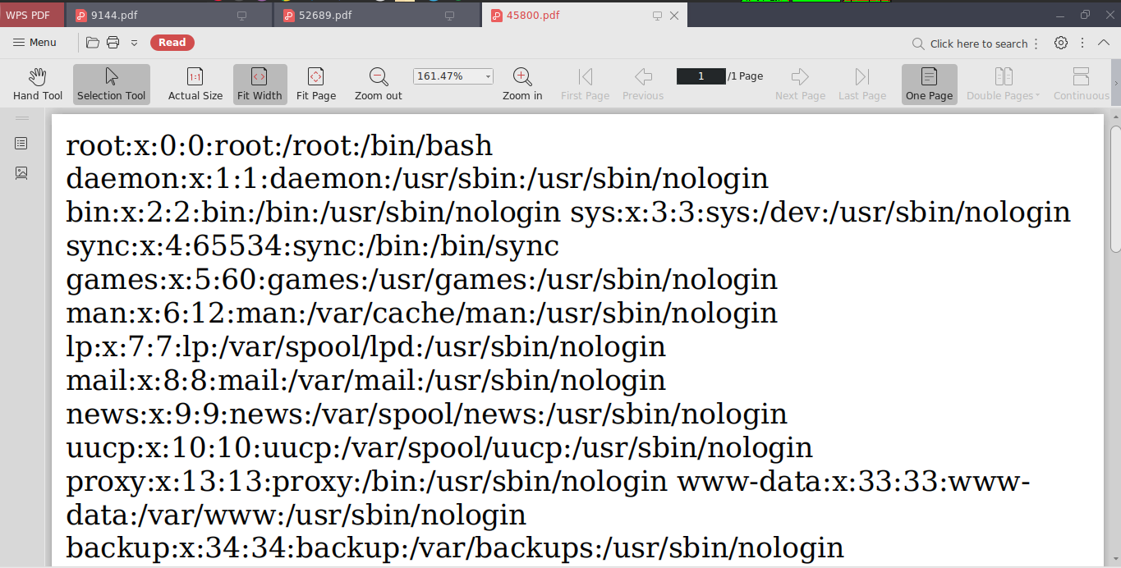The image size is (1121, 568).
Task: Open the zoom percentage dropdown
Action: (488, 75)
